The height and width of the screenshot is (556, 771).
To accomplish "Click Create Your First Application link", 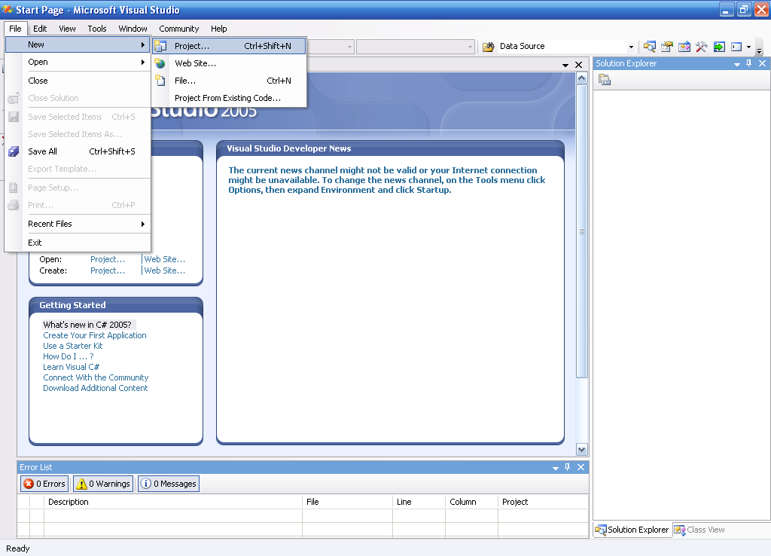I will pyautogui.click(x=94, y=335).
